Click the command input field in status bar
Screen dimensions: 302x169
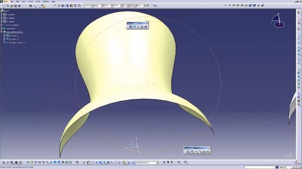click(x=259, y=167)
